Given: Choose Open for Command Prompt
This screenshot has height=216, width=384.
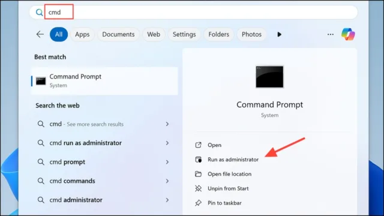Looking at the screenshot, I should [214, 145].
